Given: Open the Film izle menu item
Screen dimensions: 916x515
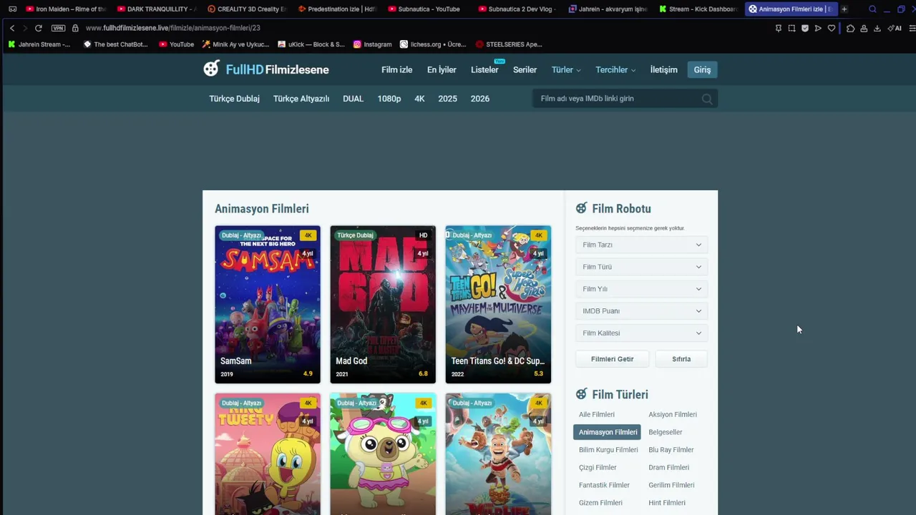Looking at the screenshot, I should 396,69.
